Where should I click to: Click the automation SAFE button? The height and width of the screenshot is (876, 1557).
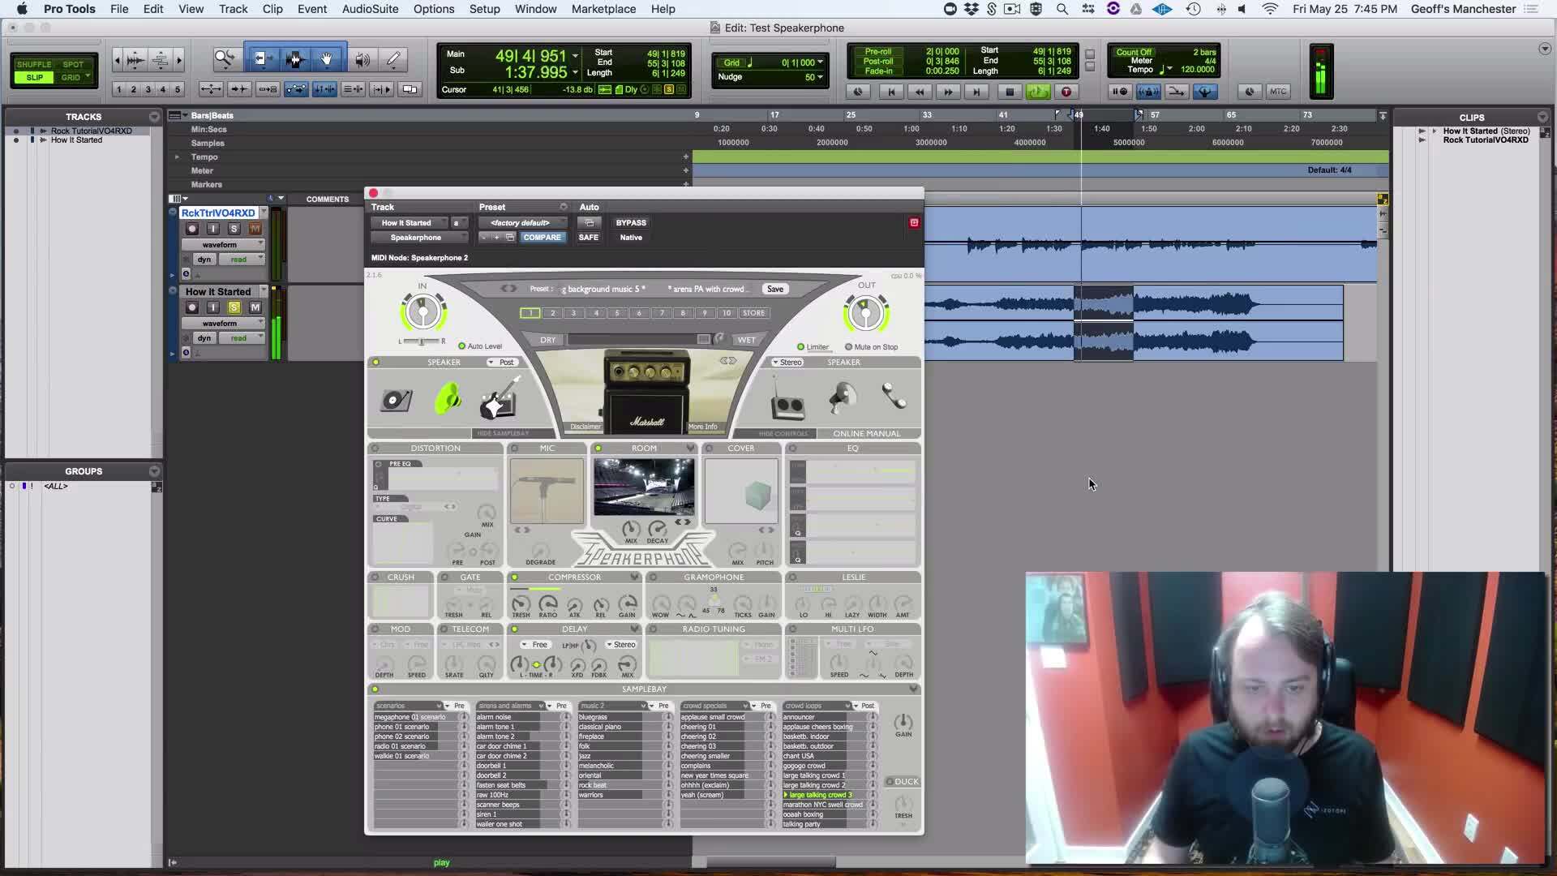pyautogui.click(x=589, y=238)
